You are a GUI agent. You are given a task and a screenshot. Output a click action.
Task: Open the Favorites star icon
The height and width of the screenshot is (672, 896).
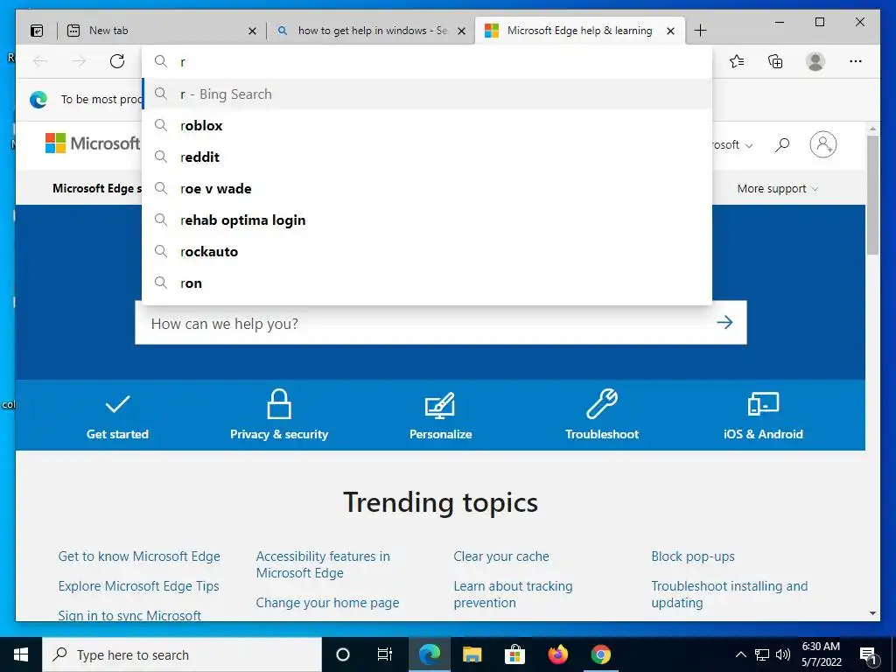(x=737, y=61)
